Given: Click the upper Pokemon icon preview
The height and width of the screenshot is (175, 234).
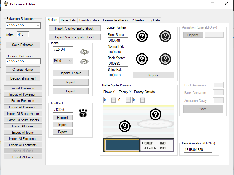Looking at the screenshot, I should [x=84, y=52].
